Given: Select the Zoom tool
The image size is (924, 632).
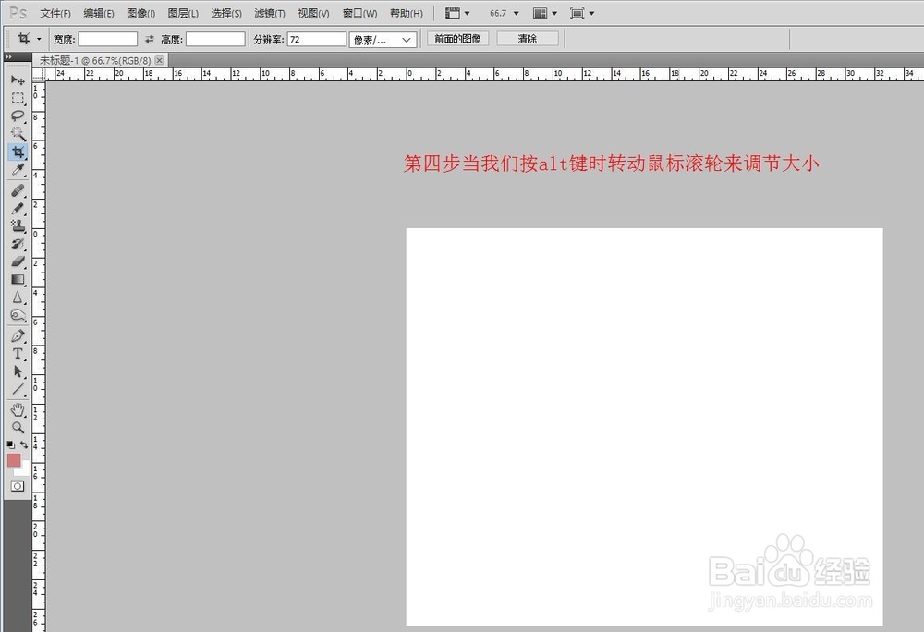Looking at the screenshot, I should click(18, 427).
